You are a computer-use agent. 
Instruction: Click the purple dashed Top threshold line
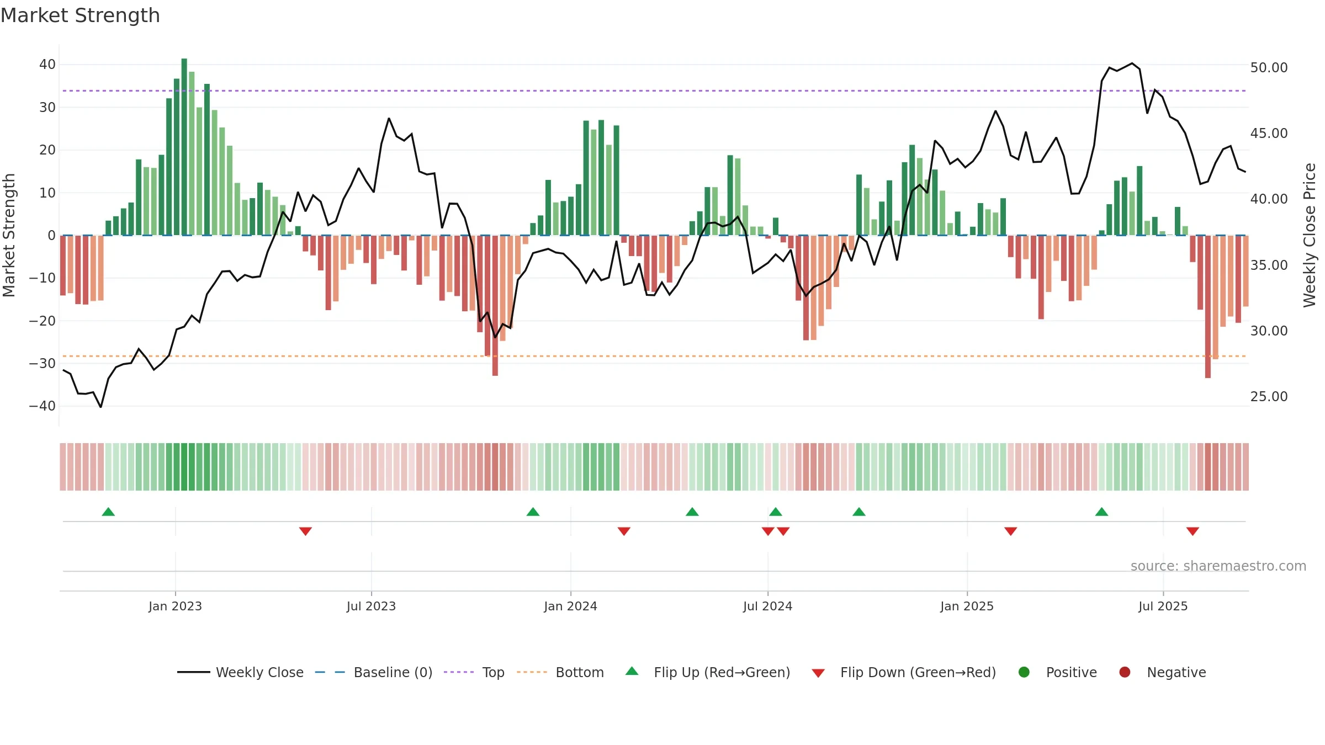(654, 91)
